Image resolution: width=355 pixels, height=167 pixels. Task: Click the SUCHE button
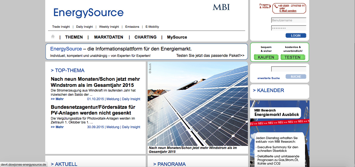(x=296, y=77)
